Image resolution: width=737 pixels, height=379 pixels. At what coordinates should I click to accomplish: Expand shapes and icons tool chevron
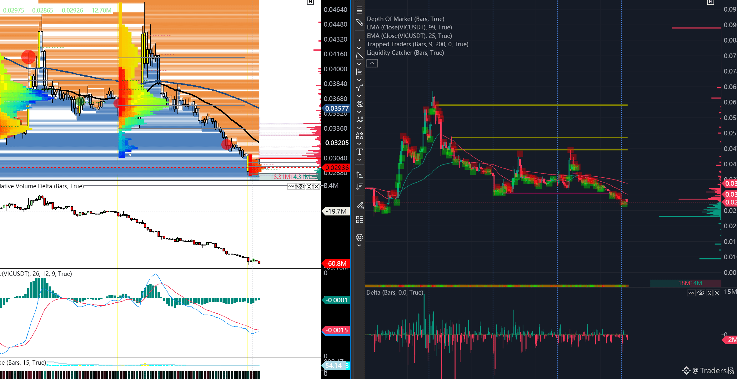[x=359, y=144]
